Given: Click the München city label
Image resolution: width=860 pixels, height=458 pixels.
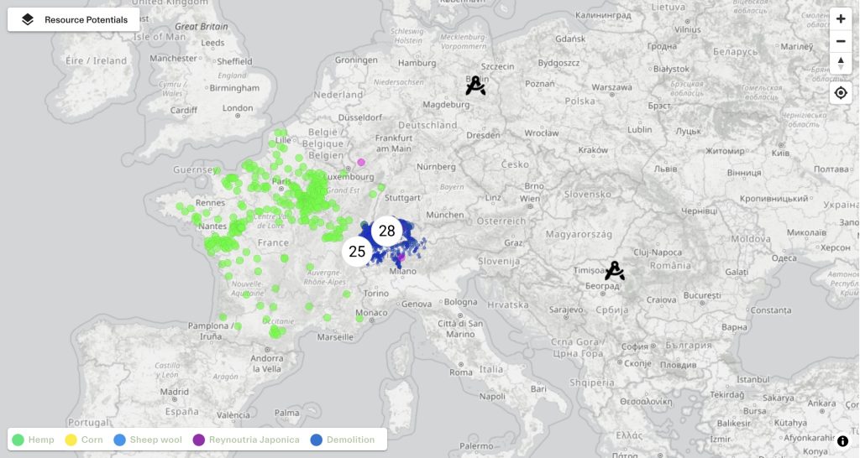Looking at the screenshot, I should click(445, 215).
